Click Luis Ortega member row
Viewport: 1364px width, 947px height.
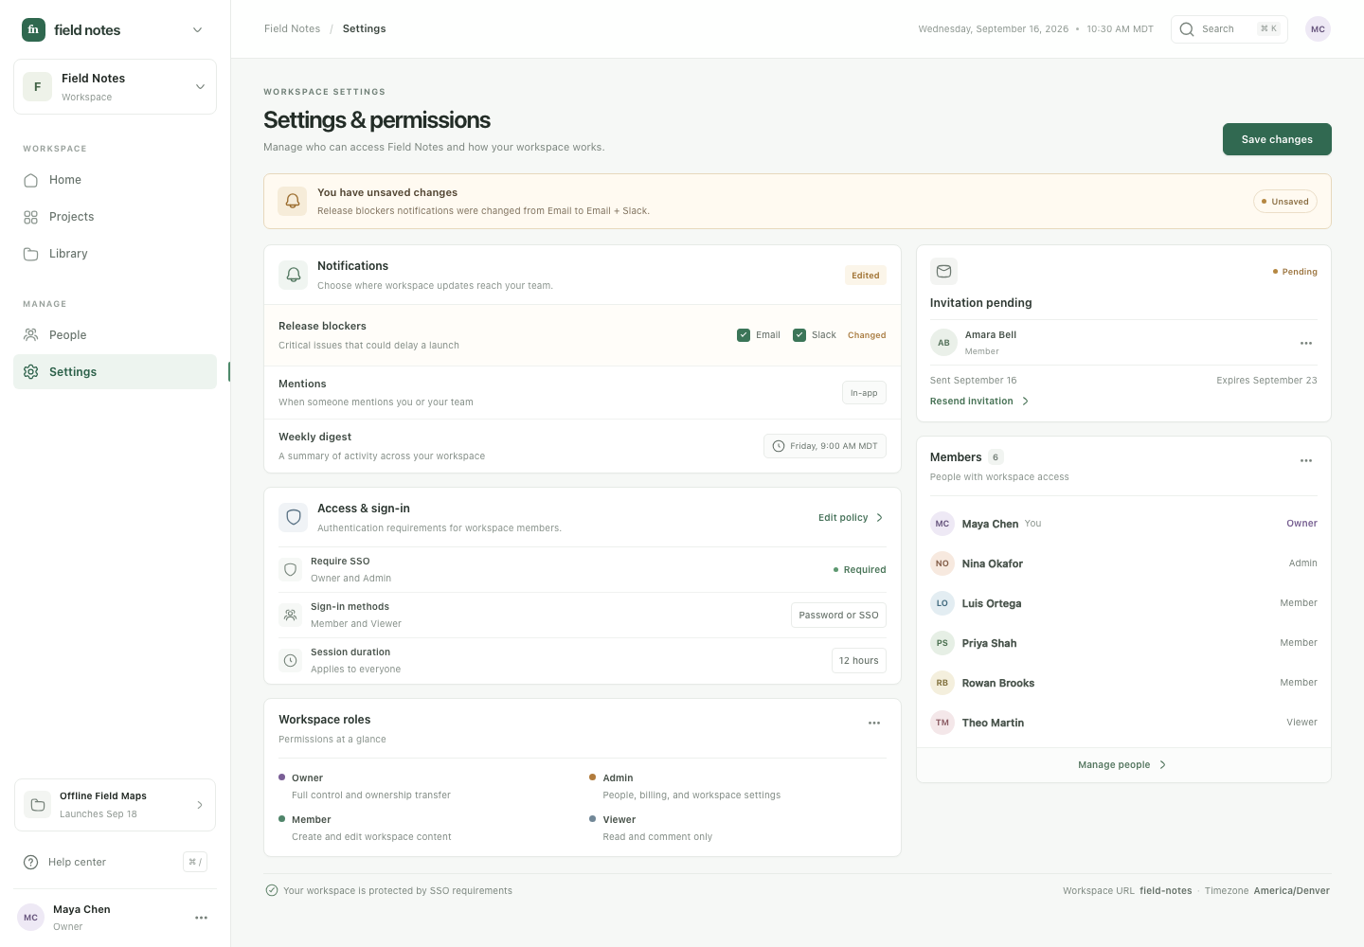coord(1123,603)
